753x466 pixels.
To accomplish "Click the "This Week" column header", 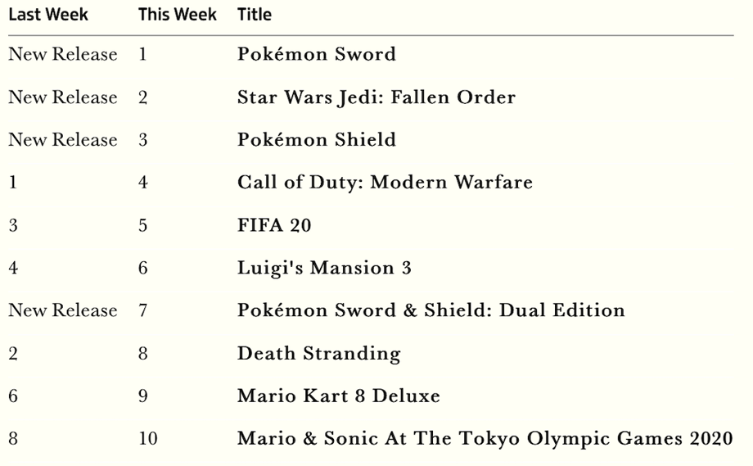I will pyautogui.click(x=178, y=15).
